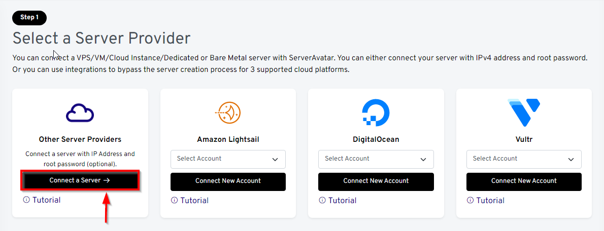The width and height of the screenshot is (604, 231).
Task: Click the DigitalOcean logo icon
Action: tap(376, 112)
